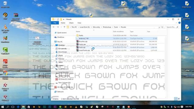Open taskbar search magnifier
Viewport: 194px width, 109px height.
8,107
